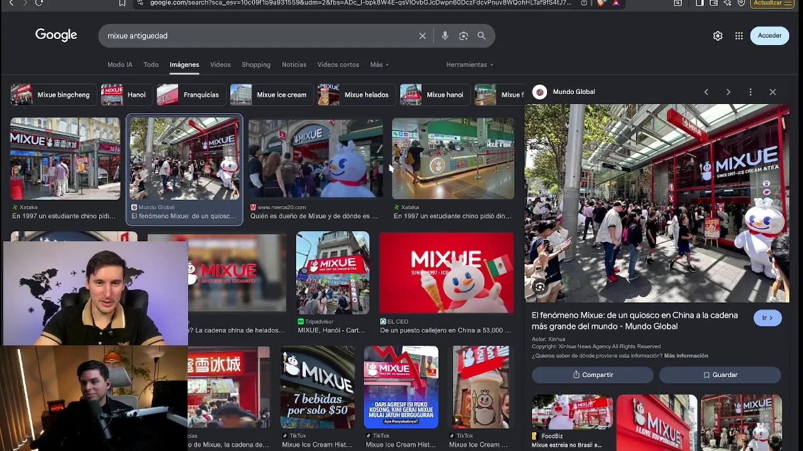Open 'El fenómeno Mixue' preview title link

click(635, 321)
